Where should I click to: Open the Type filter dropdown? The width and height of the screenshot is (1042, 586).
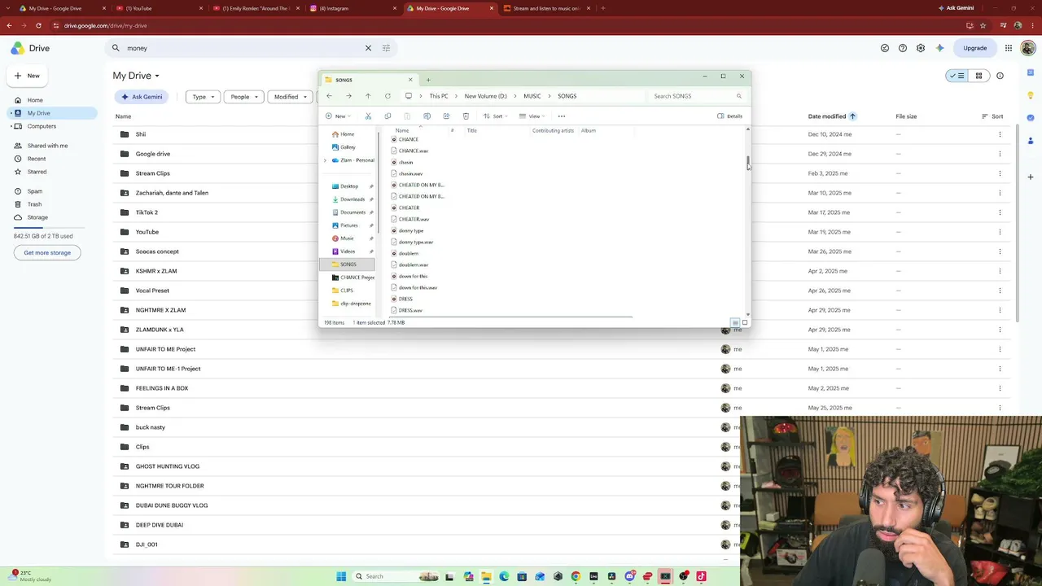(203, 97)
